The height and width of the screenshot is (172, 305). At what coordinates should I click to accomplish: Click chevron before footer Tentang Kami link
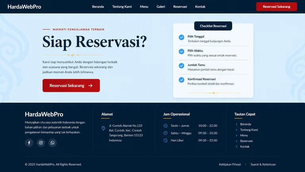[x=236, y=130]
